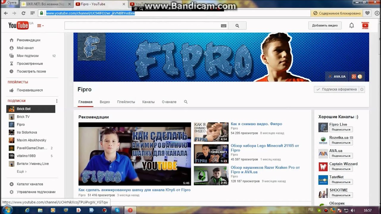Click the Содержимое блокировано badge
Image resolution: width=381 pixels, height=214 pixels.
[337, 13]
